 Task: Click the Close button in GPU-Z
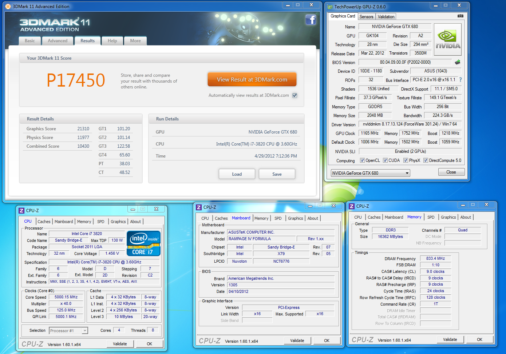pos(451,172)
